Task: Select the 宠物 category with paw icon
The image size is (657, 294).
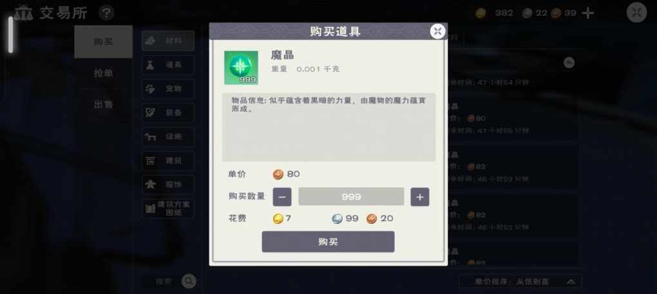Action: 168,89
